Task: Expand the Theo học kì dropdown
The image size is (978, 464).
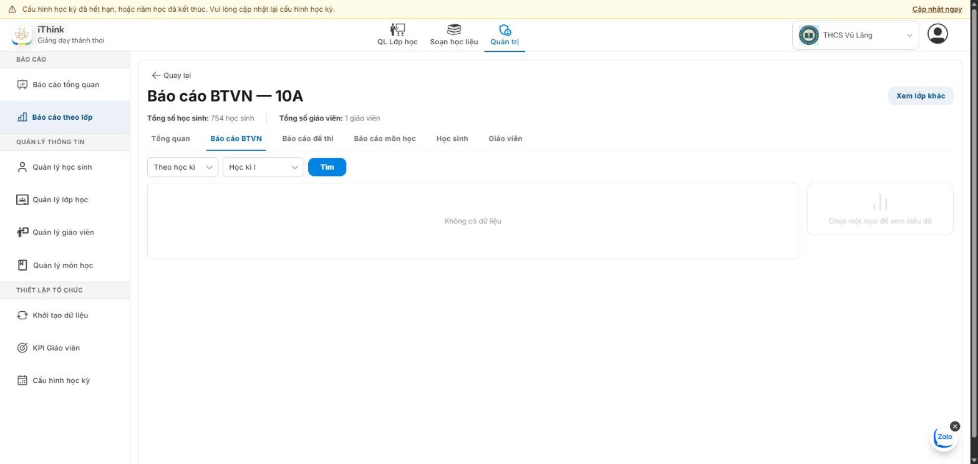Action: [x=183, y=167]
